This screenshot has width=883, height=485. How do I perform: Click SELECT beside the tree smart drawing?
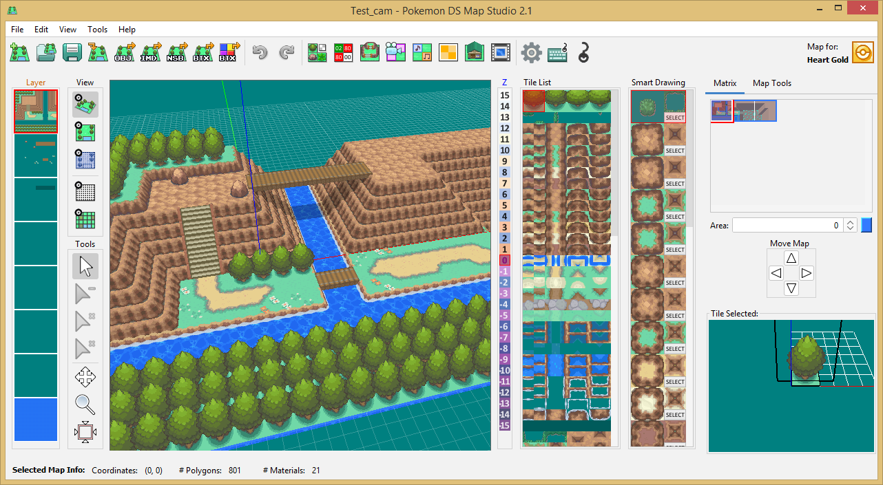tap(675, 118)
